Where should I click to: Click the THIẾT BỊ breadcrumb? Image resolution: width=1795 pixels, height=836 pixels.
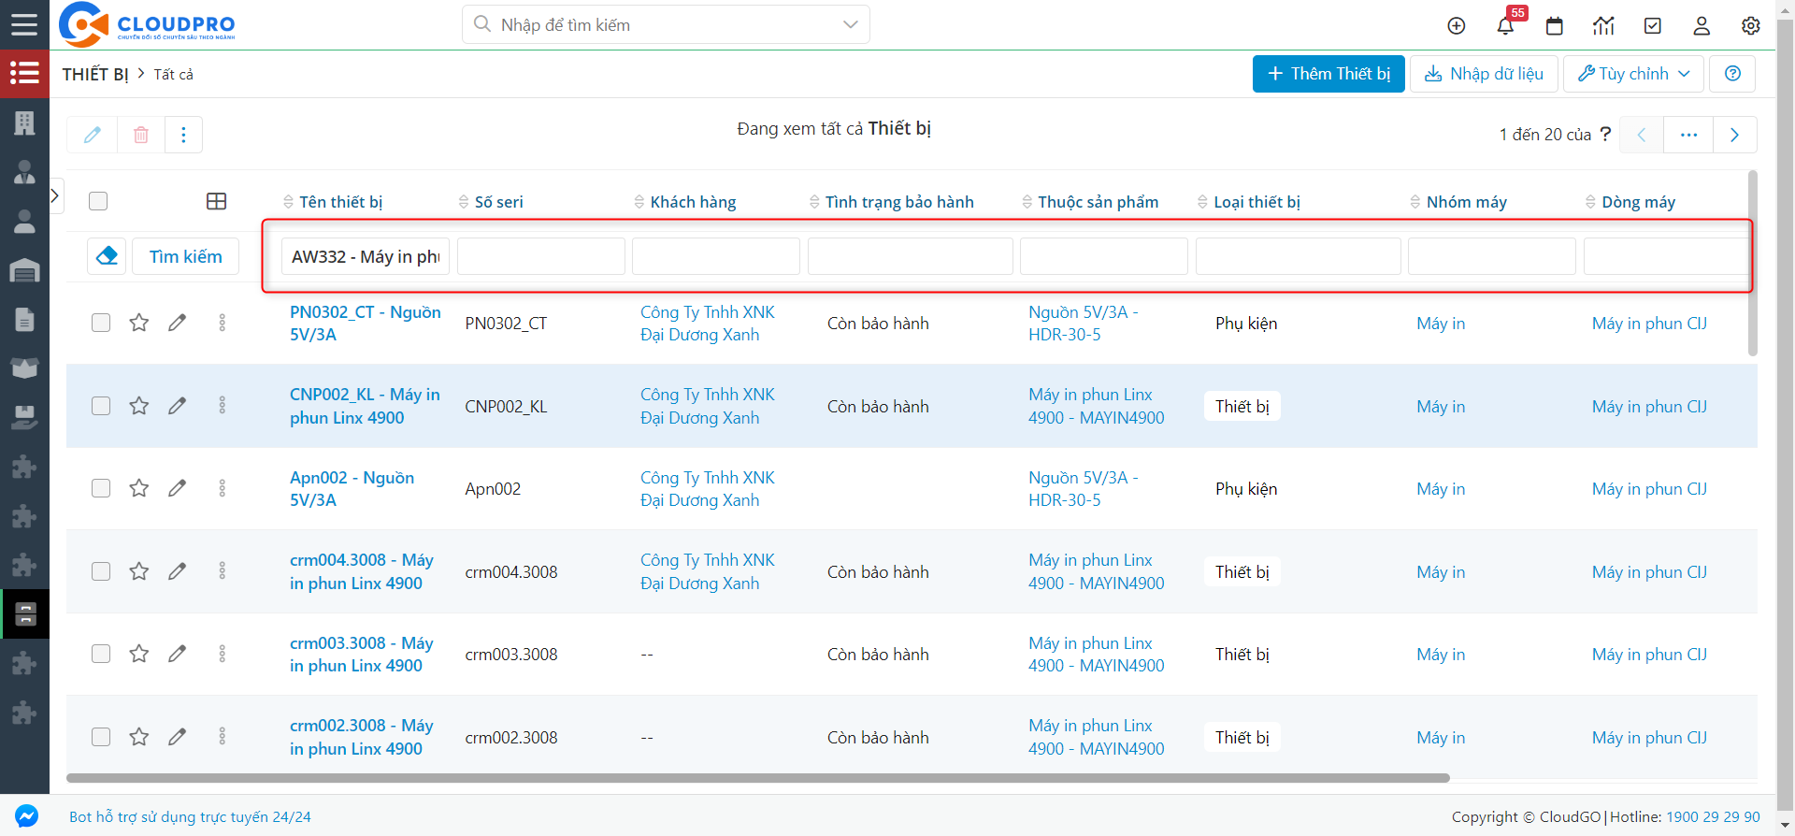pyautogui.click(x=95, y=74)
